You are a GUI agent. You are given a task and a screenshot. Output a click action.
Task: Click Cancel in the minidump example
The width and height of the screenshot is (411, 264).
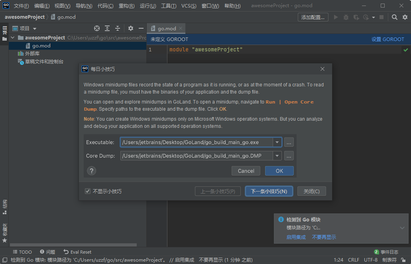click(246, 171)
